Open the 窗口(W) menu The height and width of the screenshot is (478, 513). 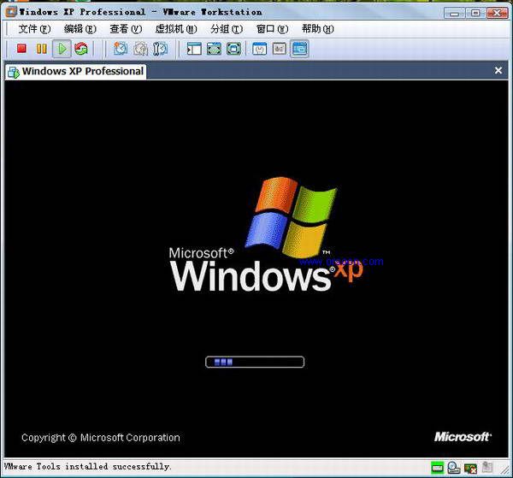(x=272, y=29)
